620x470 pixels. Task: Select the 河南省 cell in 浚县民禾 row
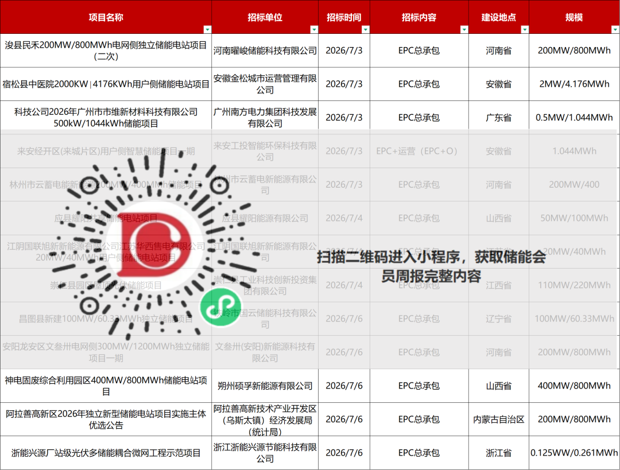point(499,51)
